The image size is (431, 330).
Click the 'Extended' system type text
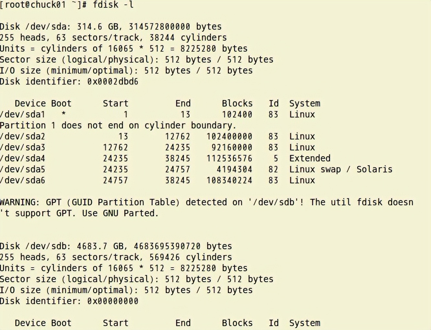point(310,158)
